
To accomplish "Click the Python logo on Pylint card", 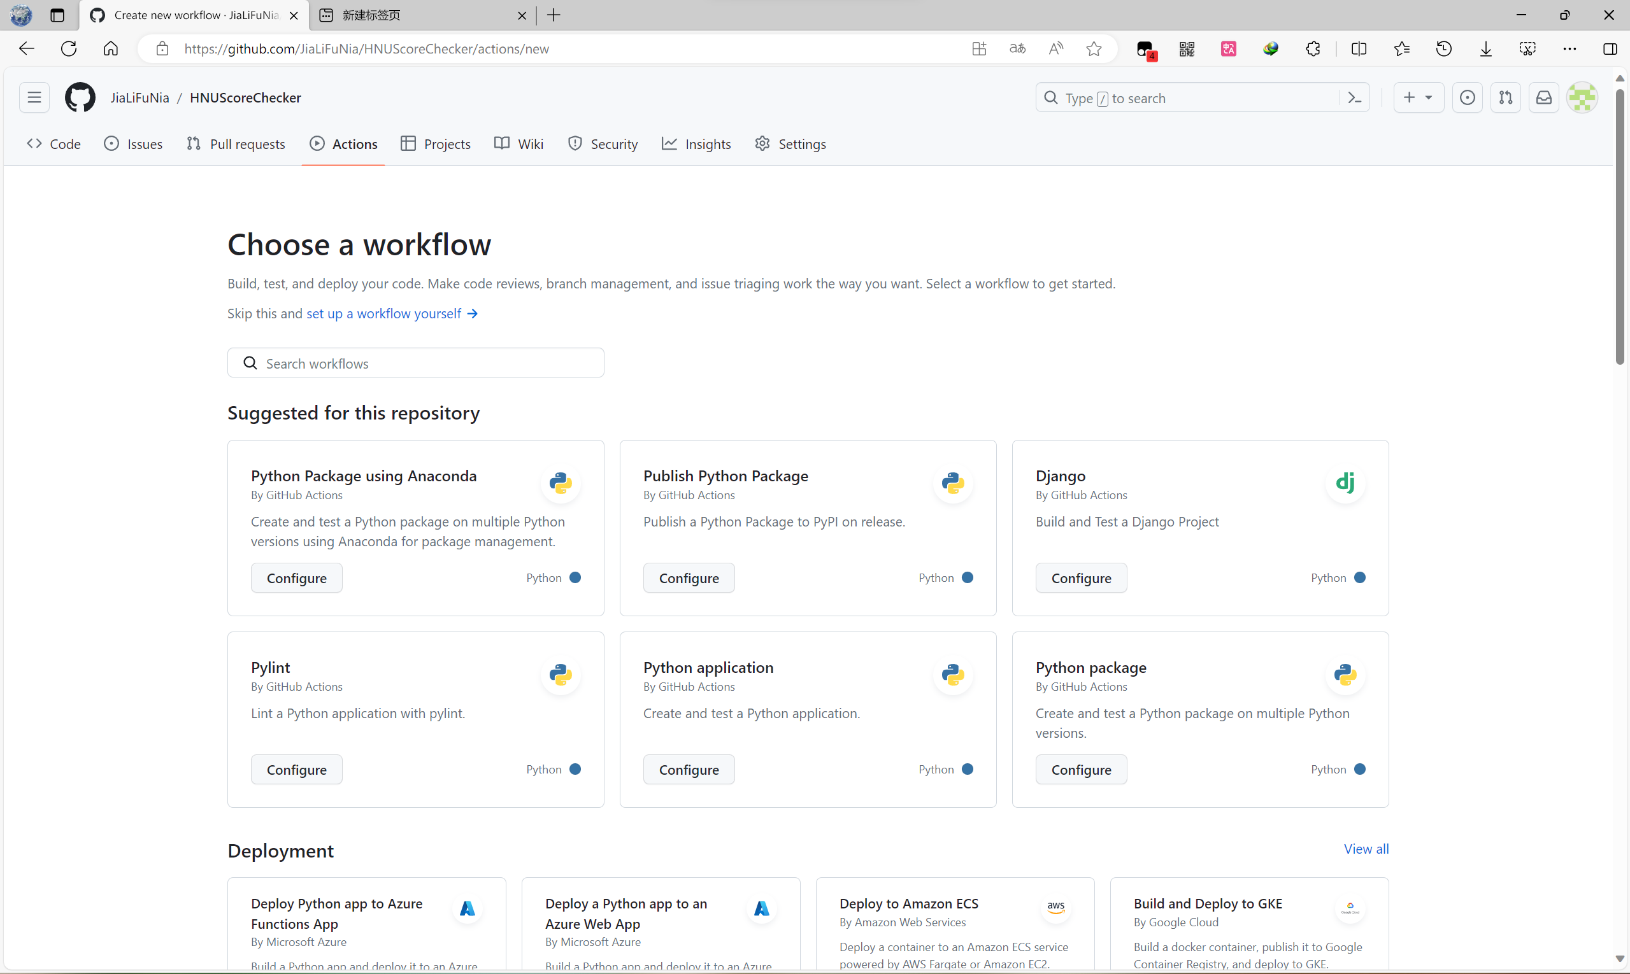I will pos(560,675).
